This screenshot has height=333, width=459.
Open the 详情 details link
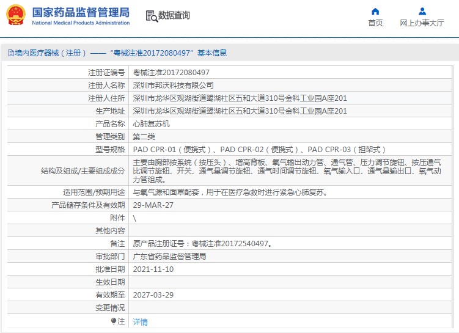pos(141,321)
